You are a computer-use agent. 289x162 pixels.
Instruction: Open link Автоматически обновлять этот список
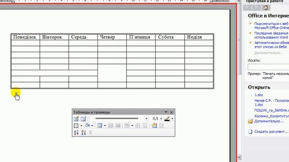272,45
